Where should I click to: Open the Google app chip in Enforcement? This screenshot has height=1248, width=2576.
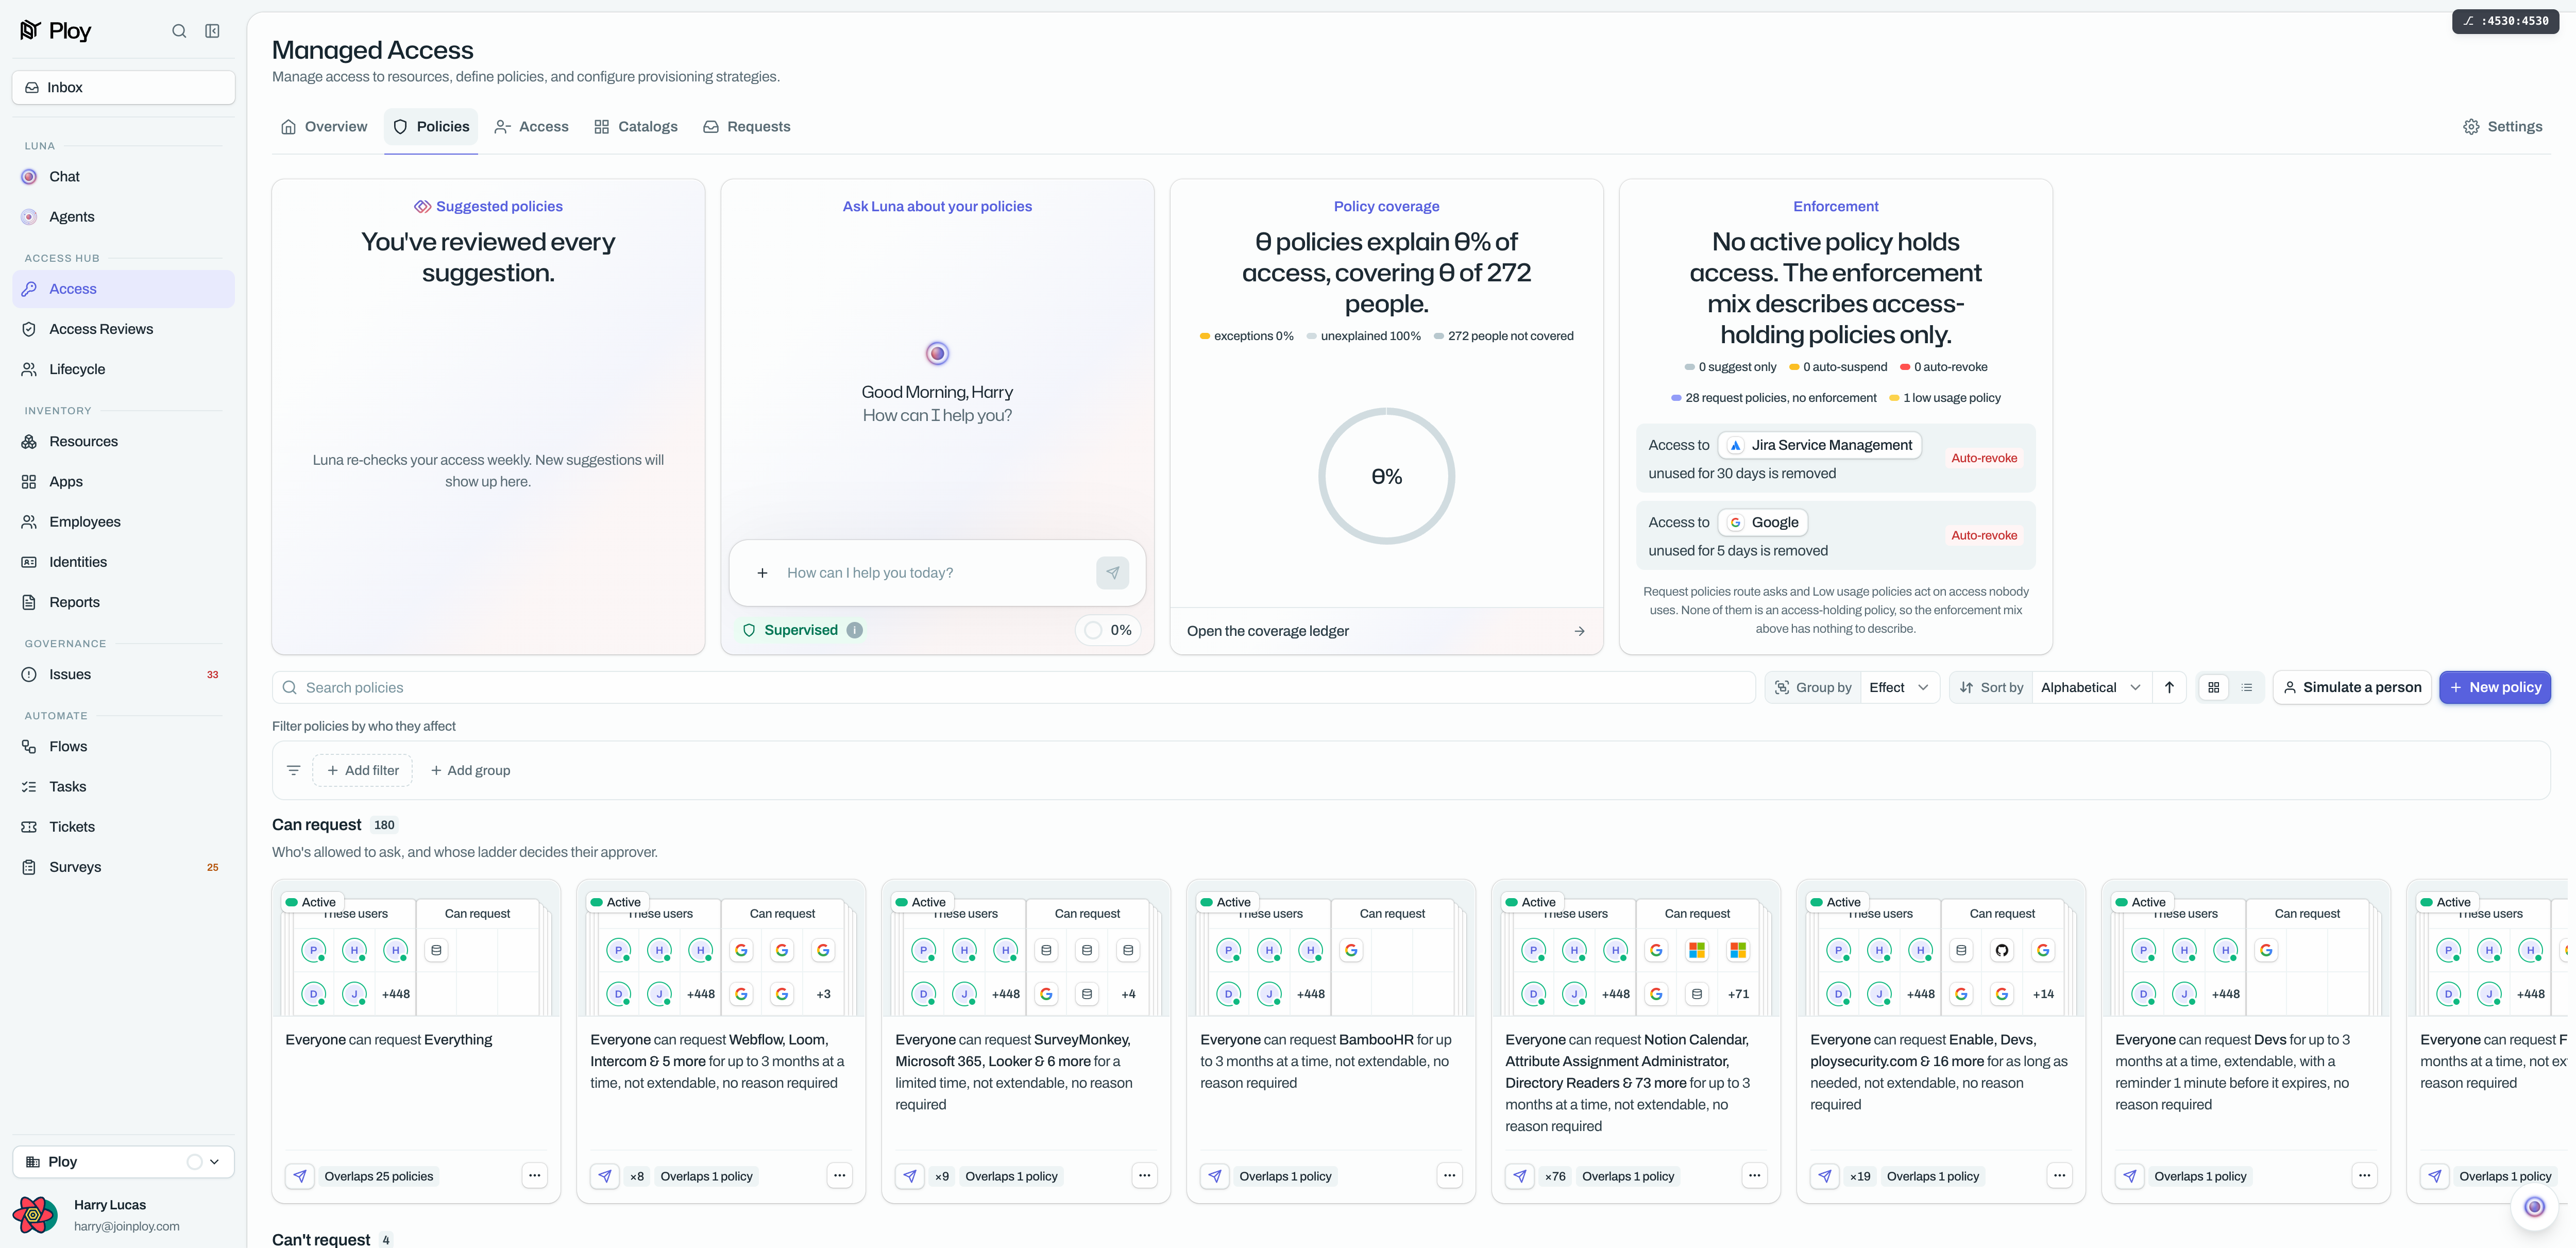pyautogui.click(x=1763, y=522)
